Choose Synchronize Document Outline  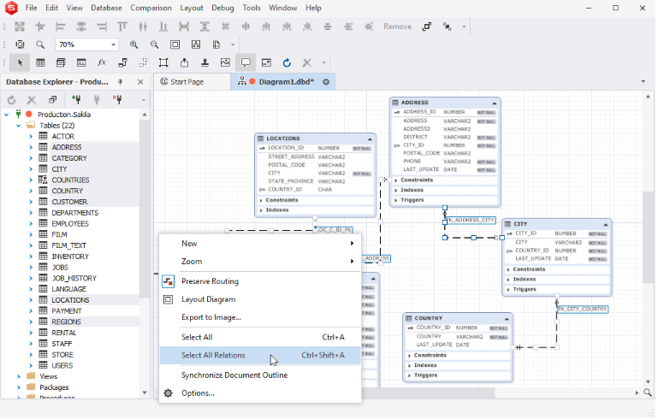(260, 375)
